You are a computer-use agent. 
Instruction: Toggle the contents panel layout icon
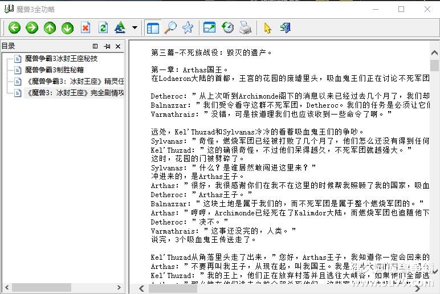pyautogui.click(x=152, y=27)
